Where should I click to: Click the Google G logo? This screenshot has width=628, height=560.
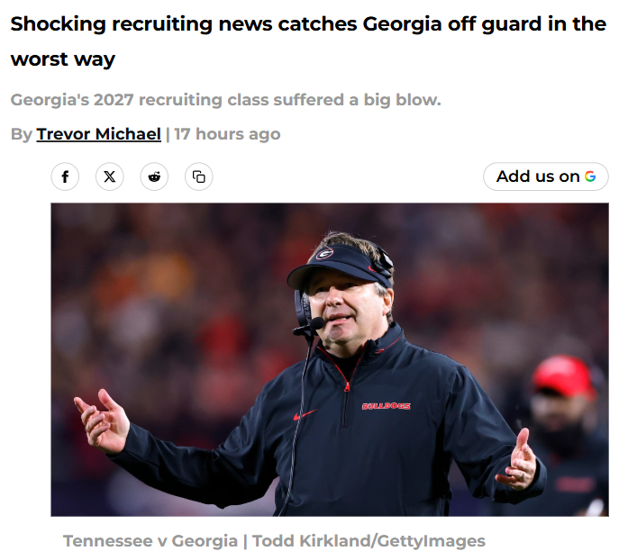point(590,176)
